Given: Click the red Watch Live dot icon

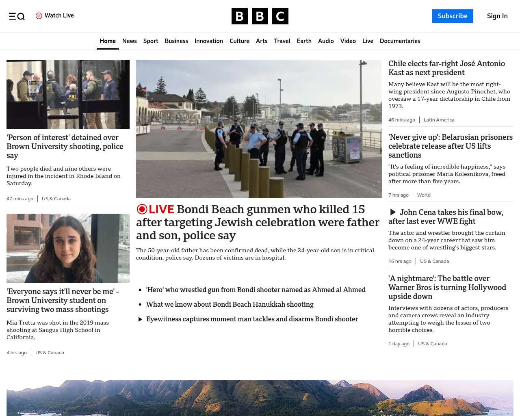Looking at the screenshot, I should 39,16.
